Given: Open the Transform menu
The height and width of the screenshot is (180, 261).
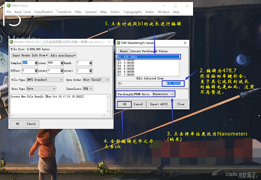Looking at the screenshot, I should tap(64, 12).
